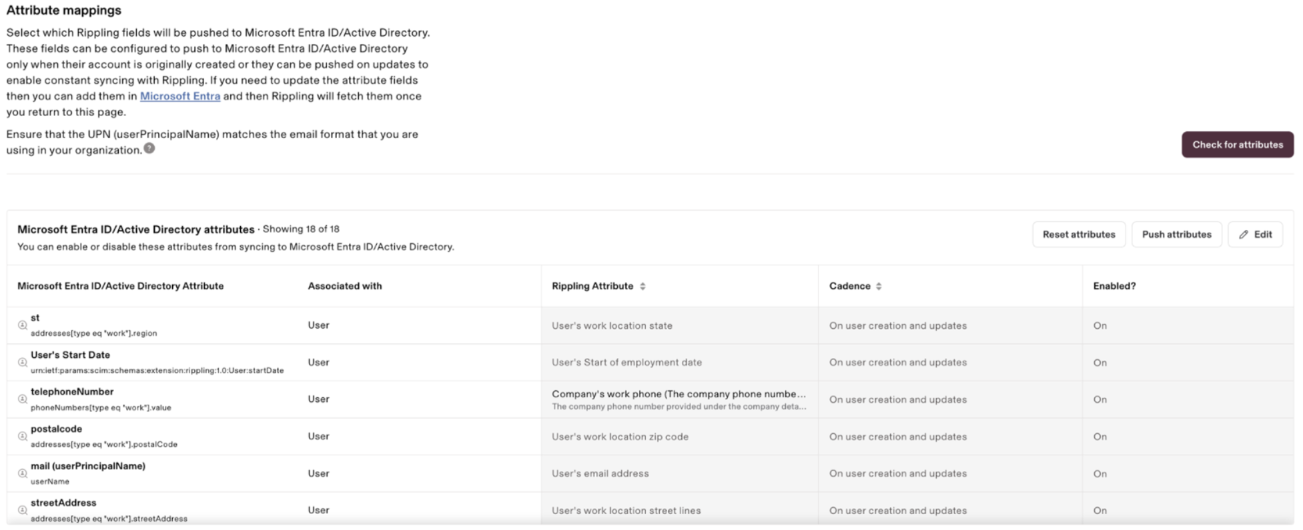The height and width of the screenshot is (530, 1303).
Task: Click the On status in st row
Action: click(1100, 326)
